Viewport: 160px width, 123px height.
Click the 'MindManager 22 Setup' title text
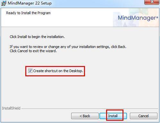tap(29, 3)
